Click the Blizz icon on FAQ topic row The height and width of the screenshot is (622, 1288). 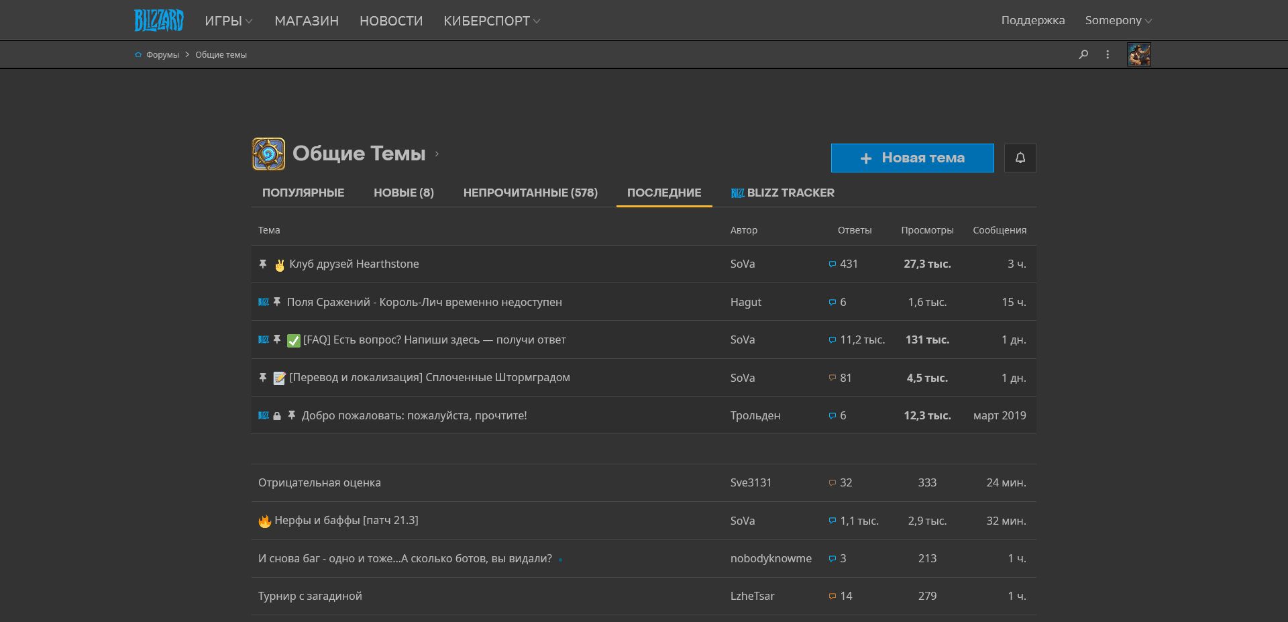(x=264, y=340)
